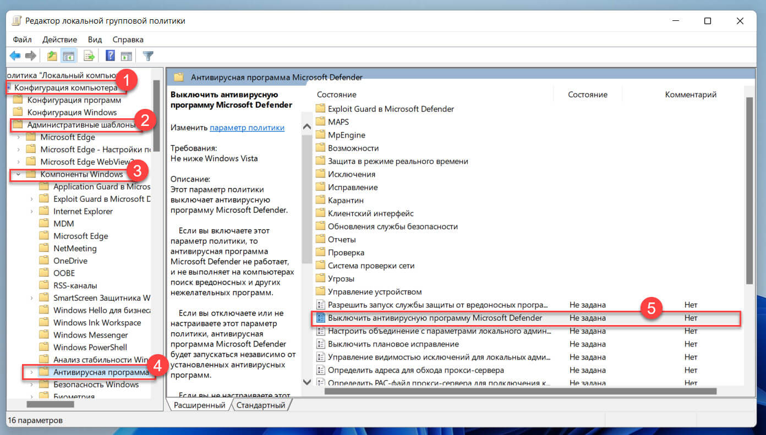Image resolution: width=766 pixels, height=435 pixels.
Task: Click folder icon next to MAPS
Action: point(321,122)
